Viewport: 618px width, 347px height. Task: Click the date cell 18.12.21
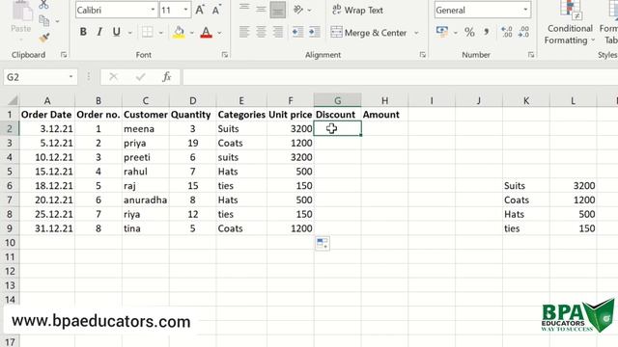pos(47,186)
